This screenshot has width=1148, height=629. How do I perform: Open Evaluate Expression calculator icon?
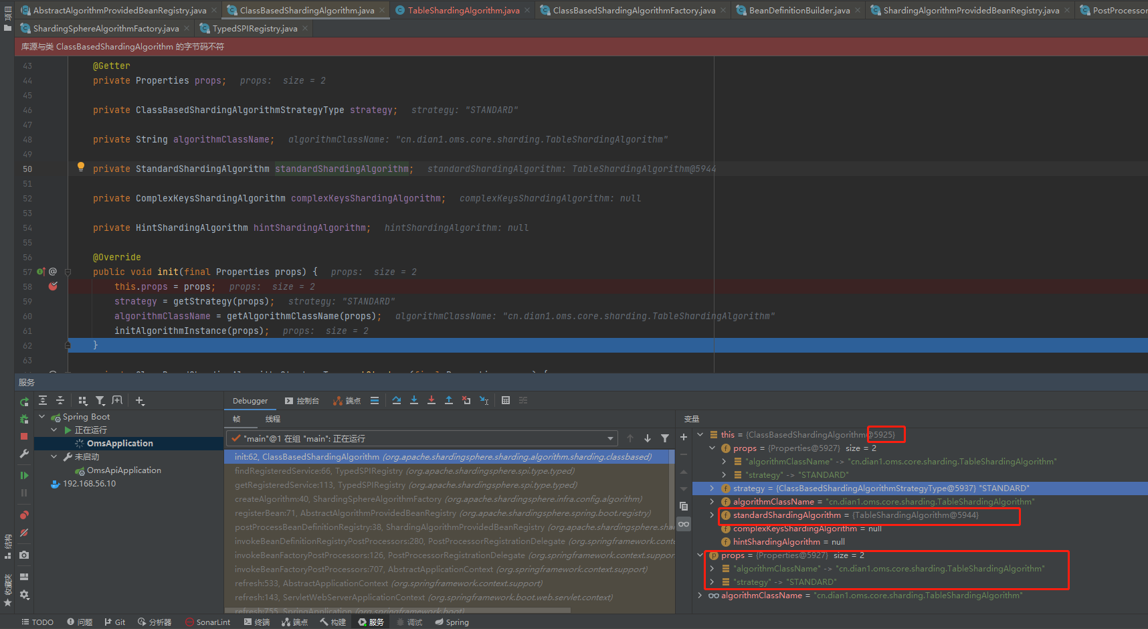(506, 400)
